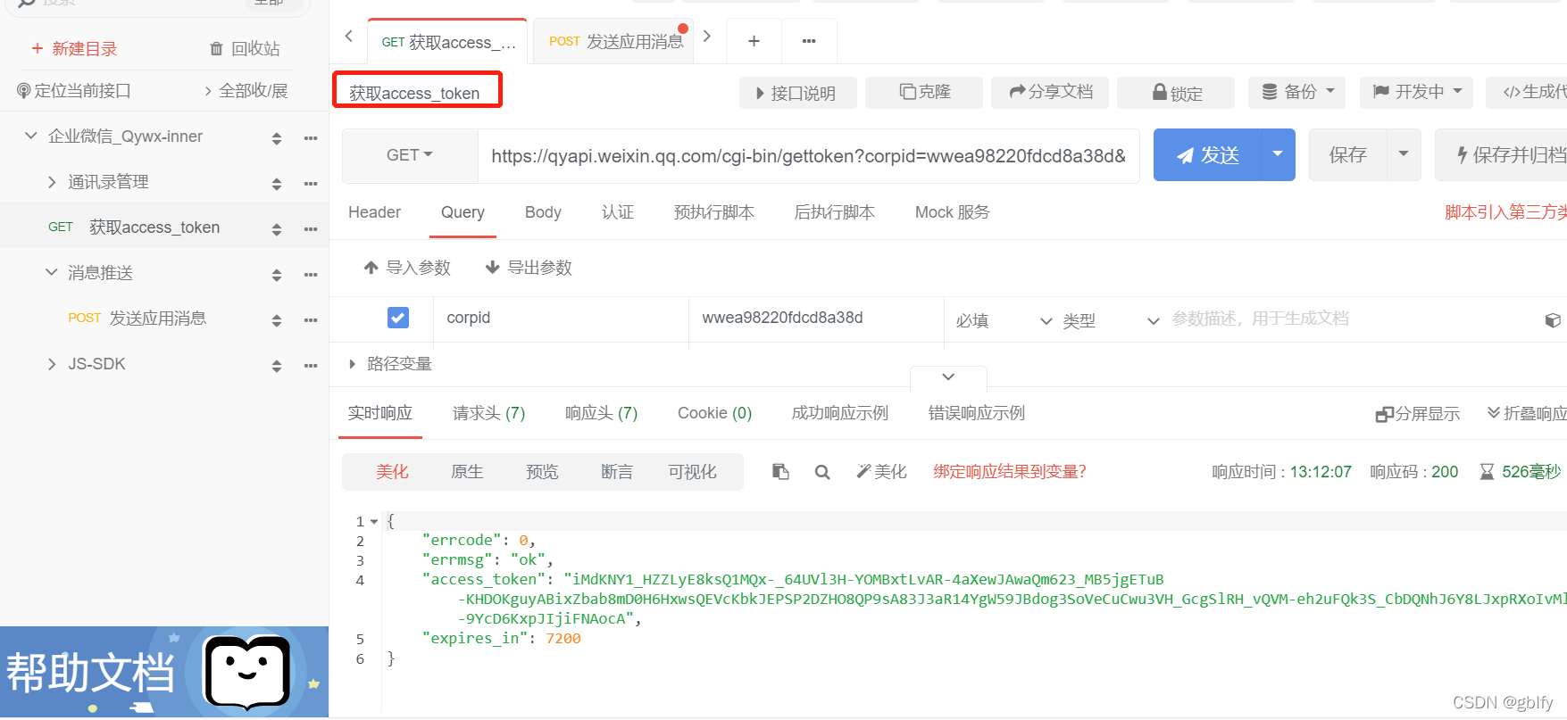Open the tab bar more menu

809,41
